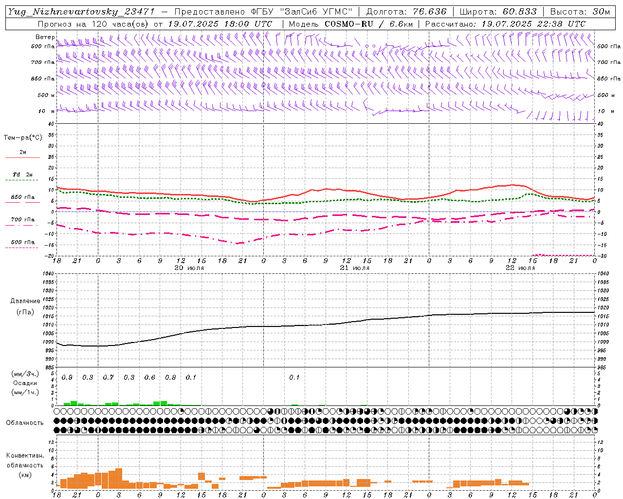This screenshot has height=499, width=623.
Task: Click the Тем-ра(°C) axis title
Action: tap(23, 137)
